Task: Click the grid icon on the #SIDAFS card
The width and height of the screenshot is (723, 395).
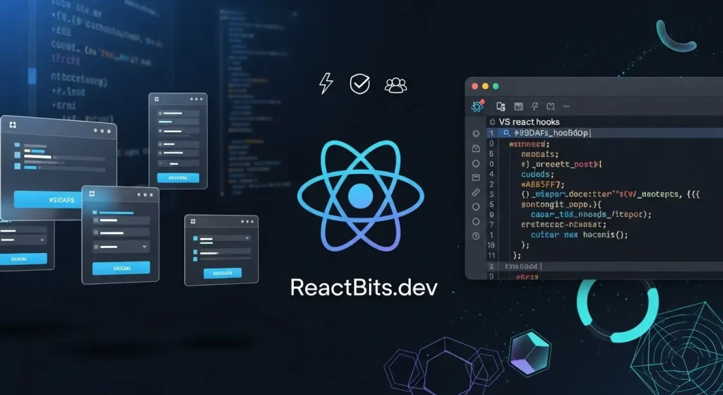Action: click(13, 124)
